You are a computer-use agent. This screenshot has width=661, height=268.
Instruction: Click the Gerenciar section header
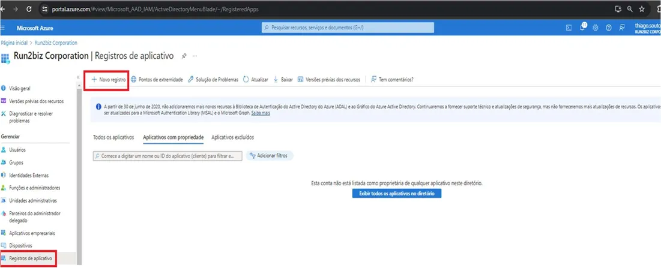pos(11,137)
